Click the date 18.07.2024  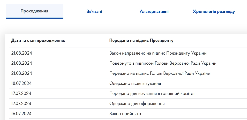(21, 83)
